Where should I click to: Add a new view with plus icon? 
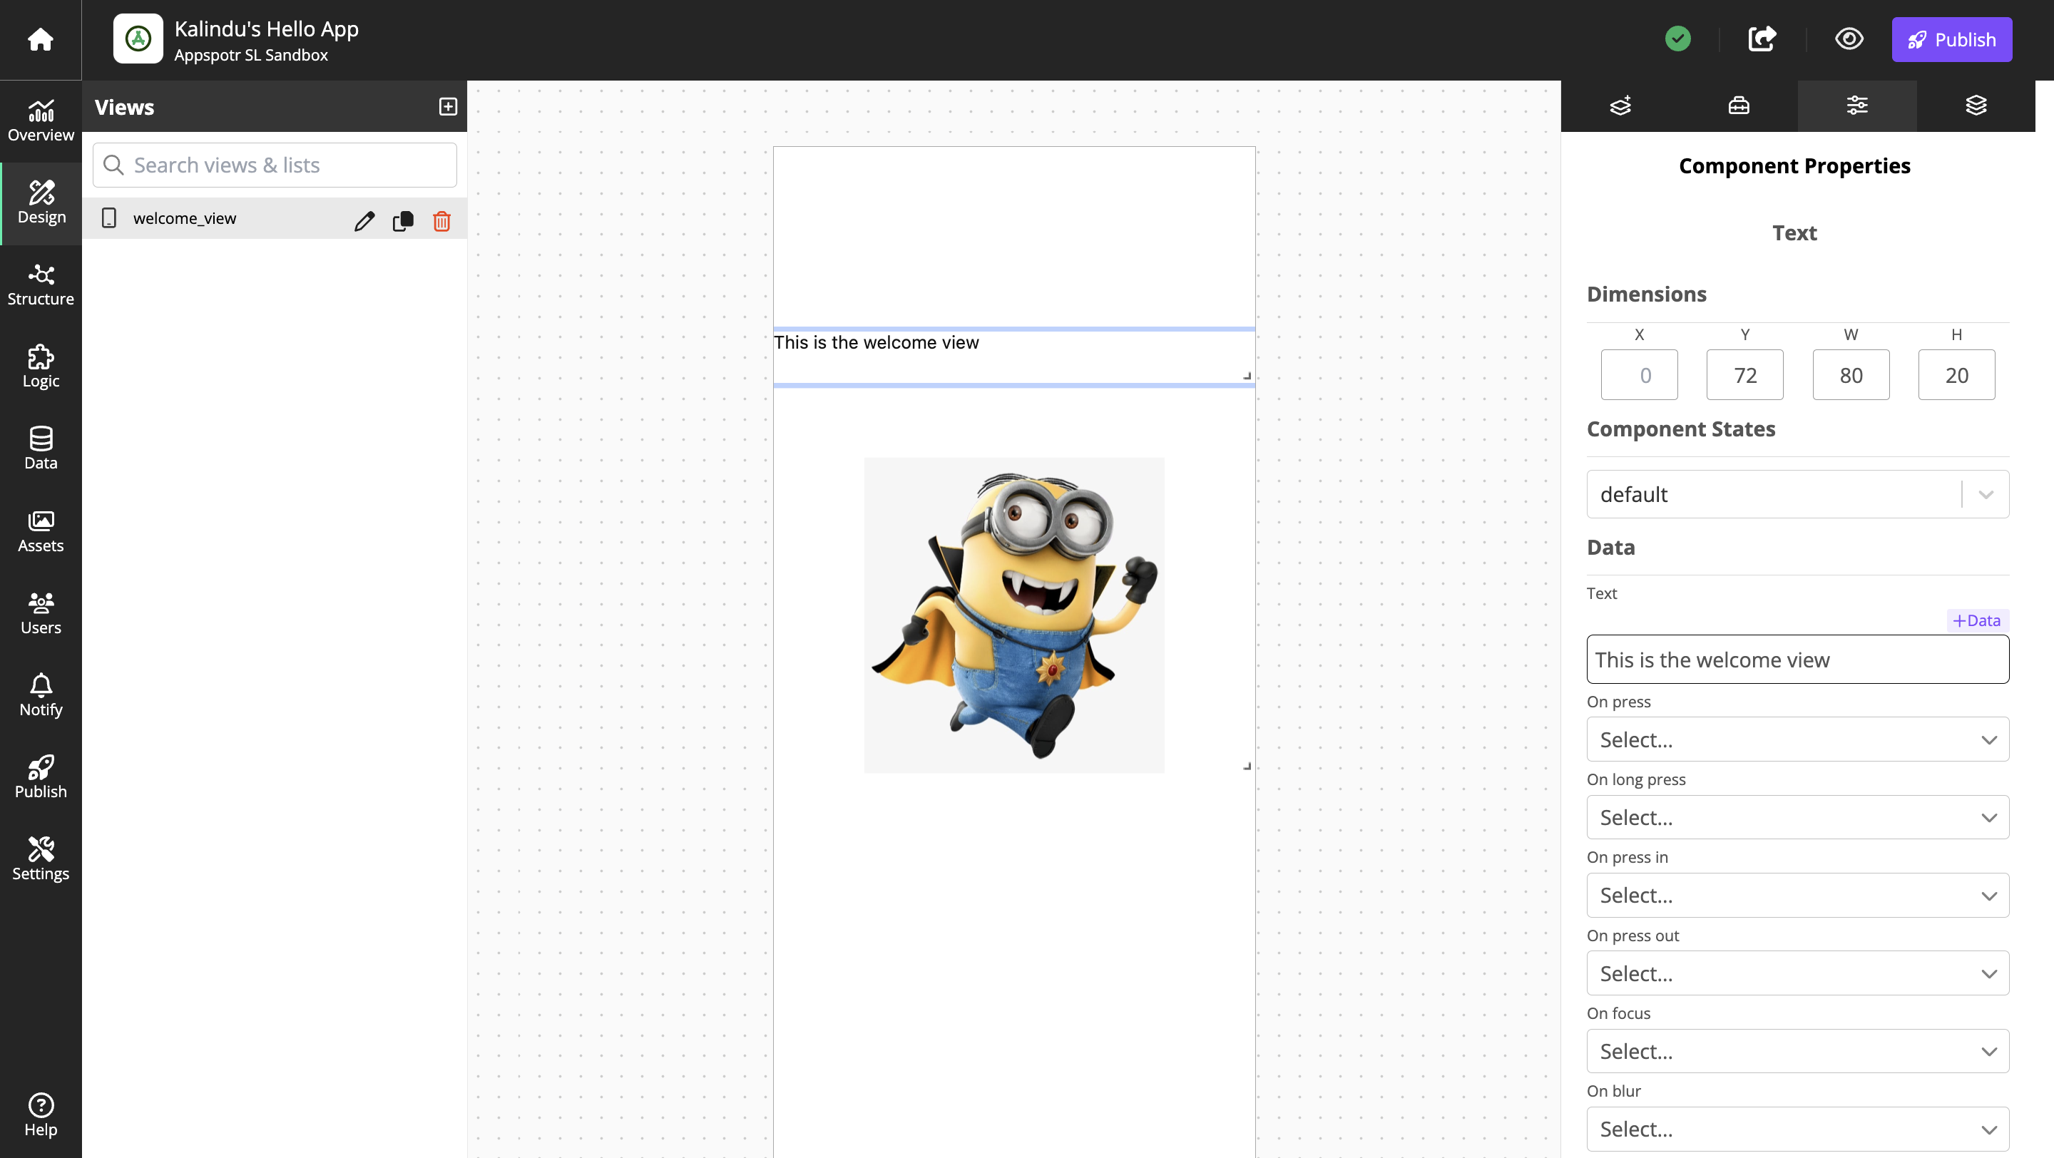pos(448,107)
